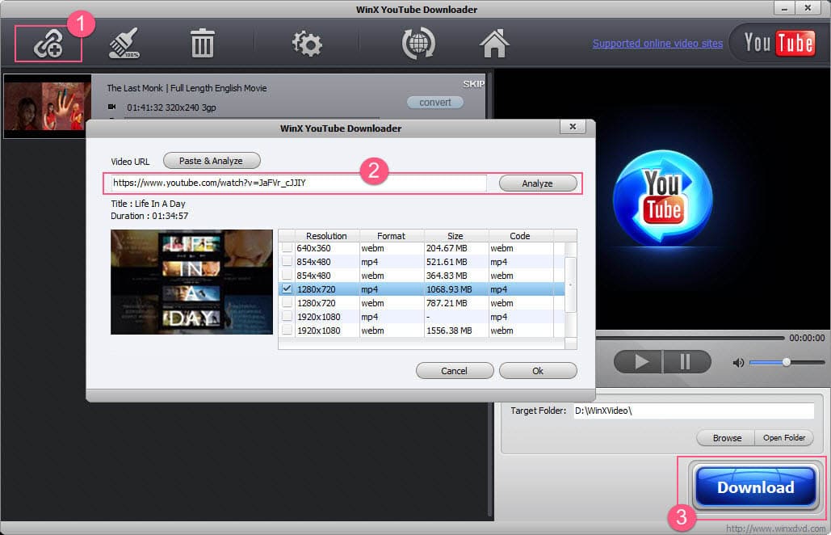The image size is (831, 535).
Task: Click the Play button in the player
Action: 638,362
